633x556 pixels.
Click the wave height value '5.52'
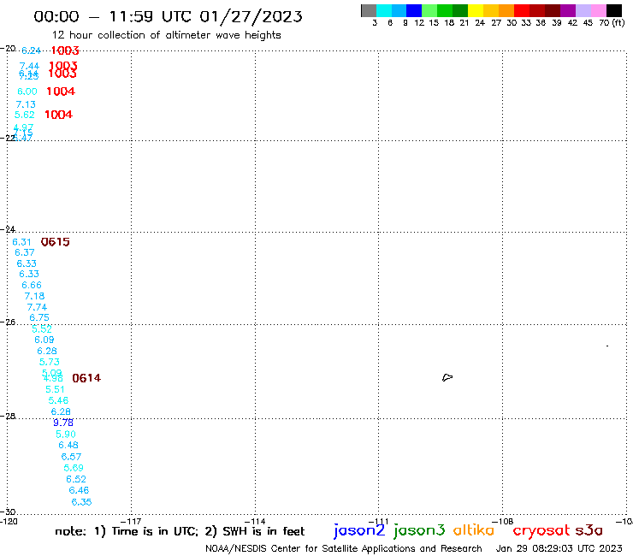tap(42, 328)
